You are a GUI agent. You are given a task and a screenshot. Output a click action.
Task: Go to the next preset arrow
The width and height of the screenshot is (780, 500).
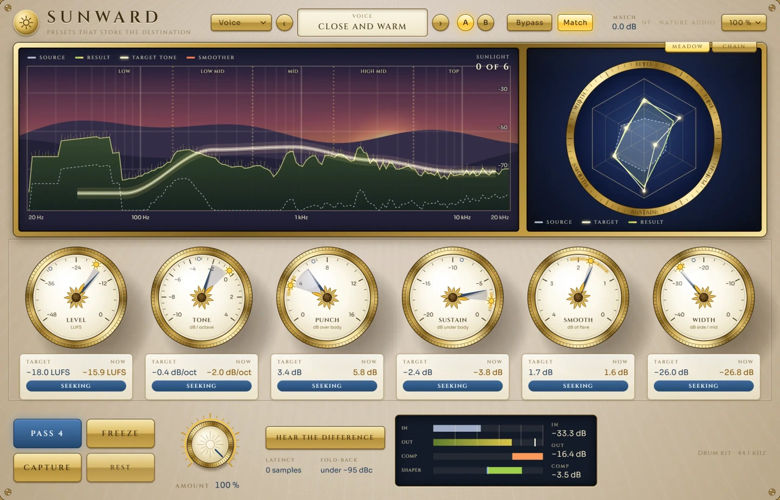tap(440, 23)
